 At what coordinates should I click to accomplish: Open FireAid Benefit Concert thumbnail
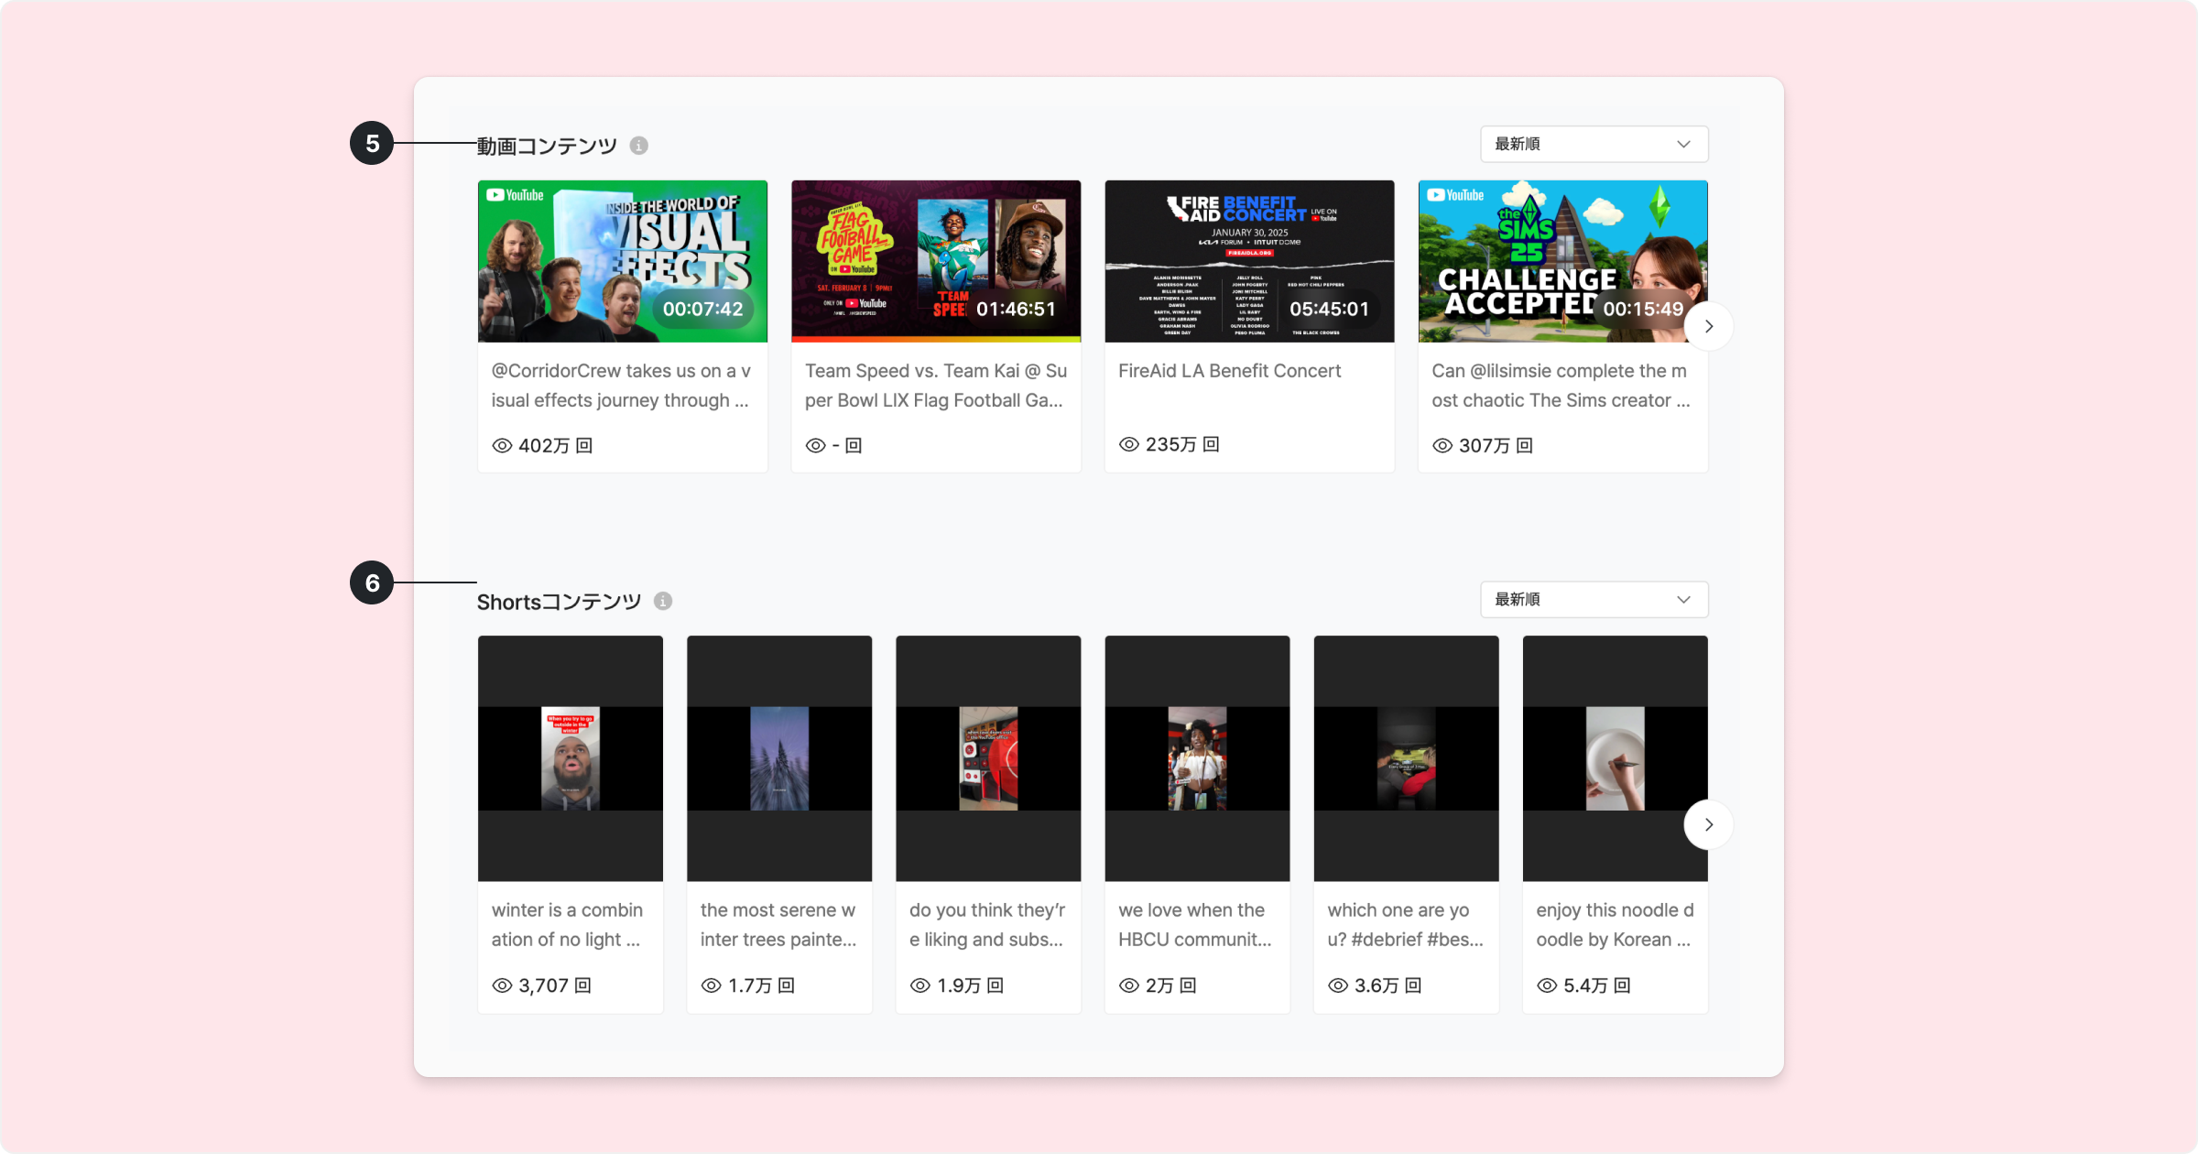1249,261
